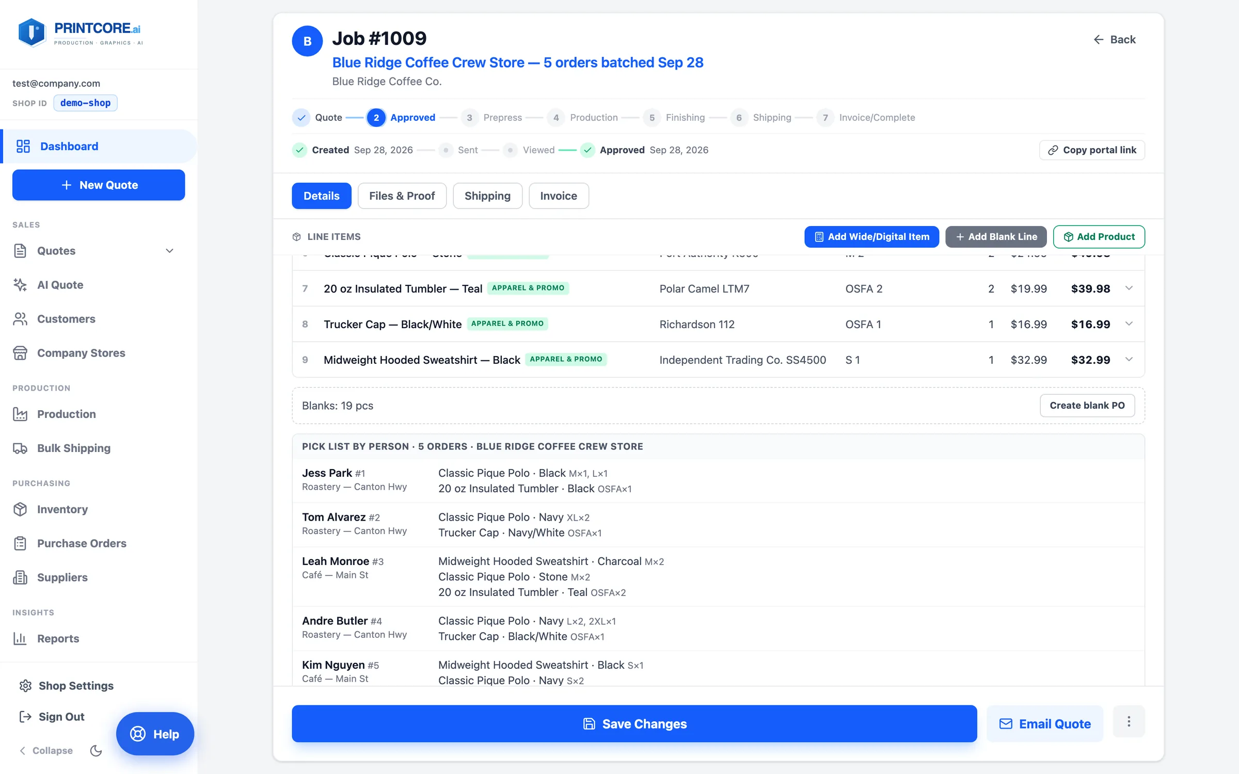Screen dimensions: 1239x774
Task: Expand the Midweight Hooded Sweatshirt Black row
Action: [x=1129, y=360]
